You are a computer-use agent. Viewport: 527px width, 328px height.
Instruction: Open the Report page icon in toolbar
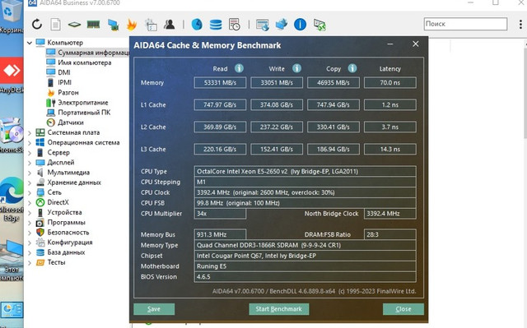pyautogui.click(x=56, y=25)
